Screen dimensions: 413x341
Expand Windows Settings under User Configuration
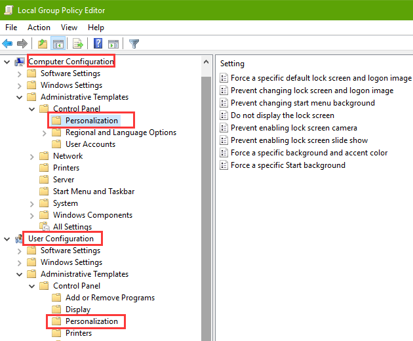click(19, 263)
